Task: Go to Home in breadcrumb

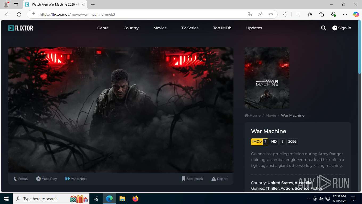Action: coord(253,115)
